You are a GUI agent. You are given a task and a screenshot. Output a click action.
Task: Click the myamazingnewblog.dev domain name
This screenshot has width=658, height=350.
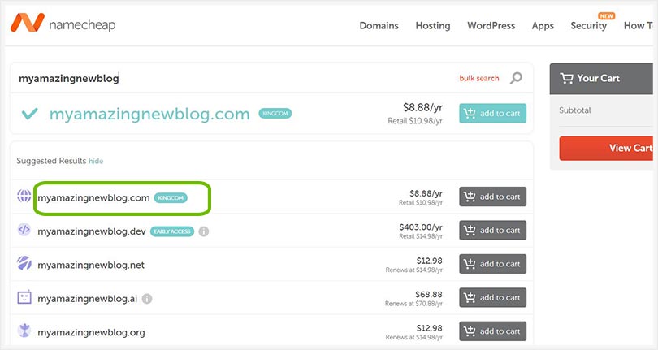92,231
